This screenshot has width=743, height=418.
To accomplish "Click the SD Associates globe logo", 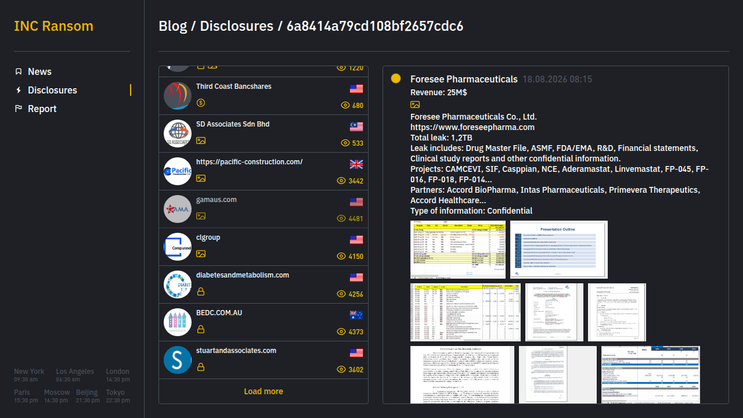I will pos(178,134).
